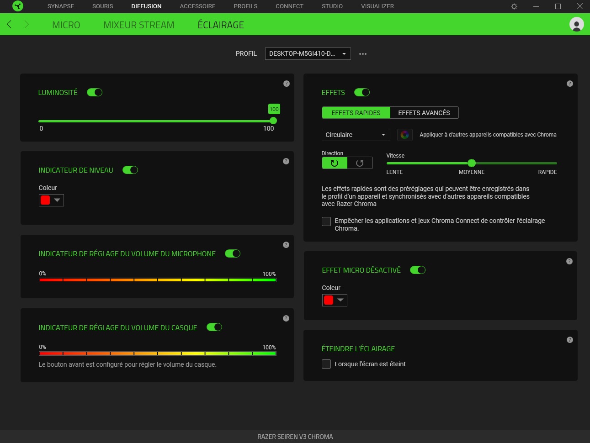Click the headset volume color bar

click(x=158, y=353)
